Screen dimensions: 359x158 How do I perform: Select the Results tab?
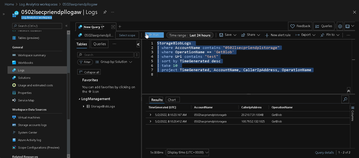pos(157,100)
